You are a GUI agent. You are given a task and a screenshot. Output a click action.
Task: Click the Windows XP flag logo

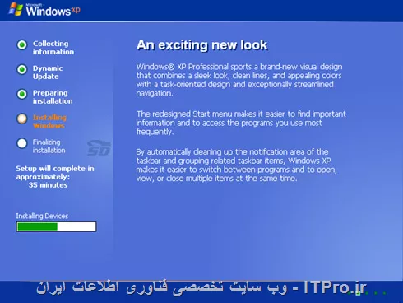click(x=16, y=9)
